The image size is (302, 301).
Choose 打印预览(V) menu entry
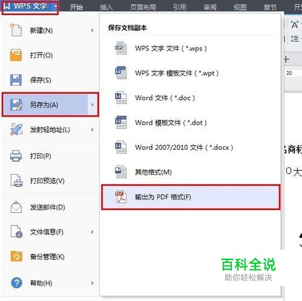point(50,181)
